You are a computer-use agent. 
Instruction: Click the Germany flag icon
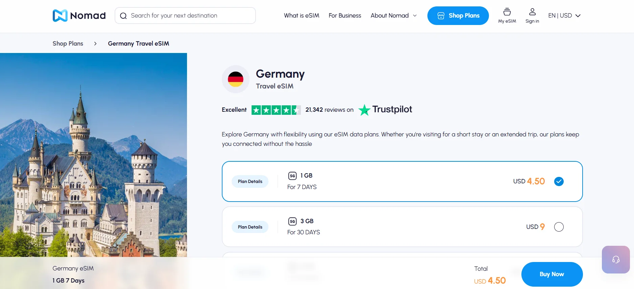(236, 79)
